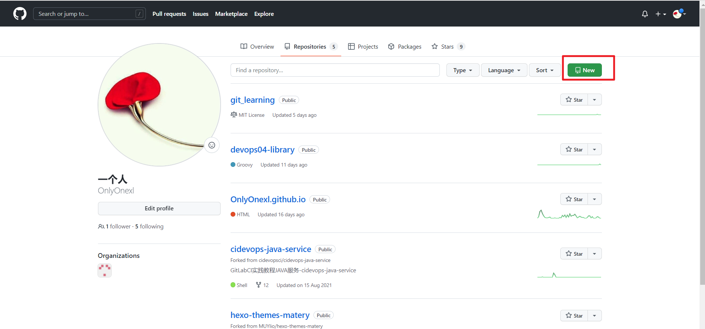Star the devops04-library repository
705x329 pixels.
574,150
